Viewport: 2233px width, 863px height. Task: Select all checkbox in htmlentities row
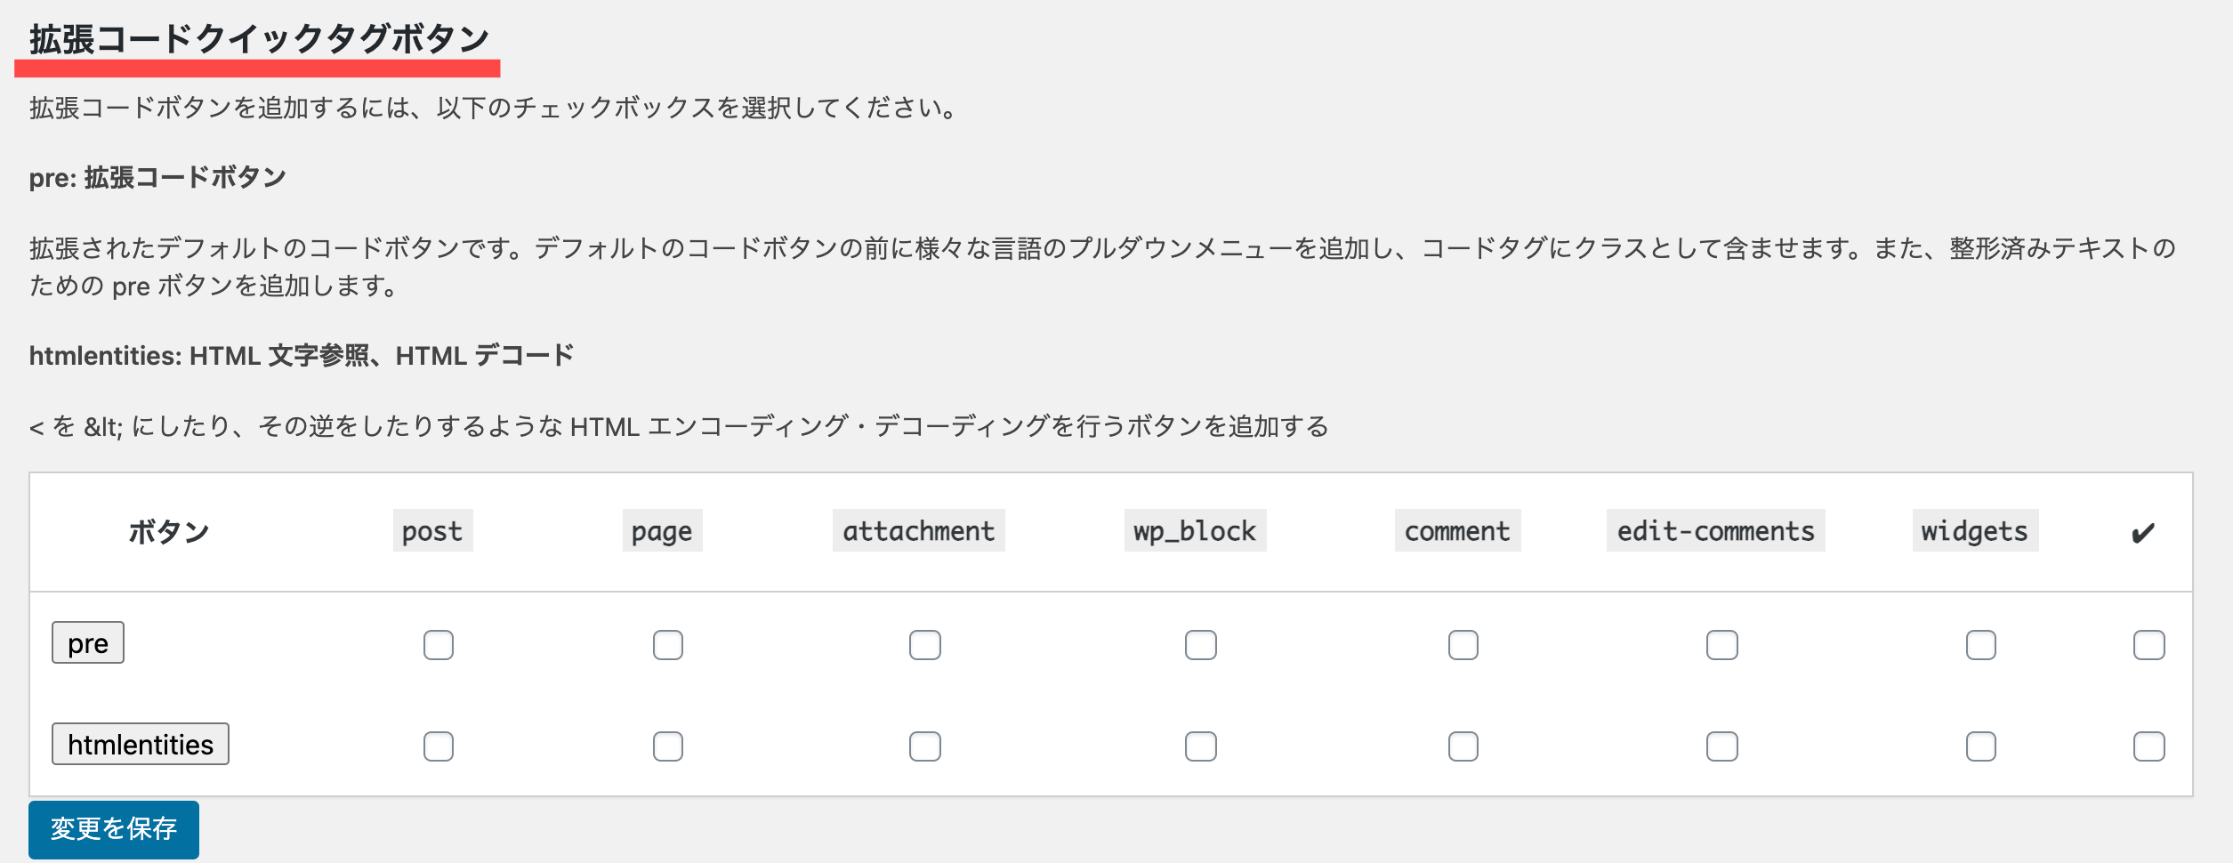click(2148, 746)
